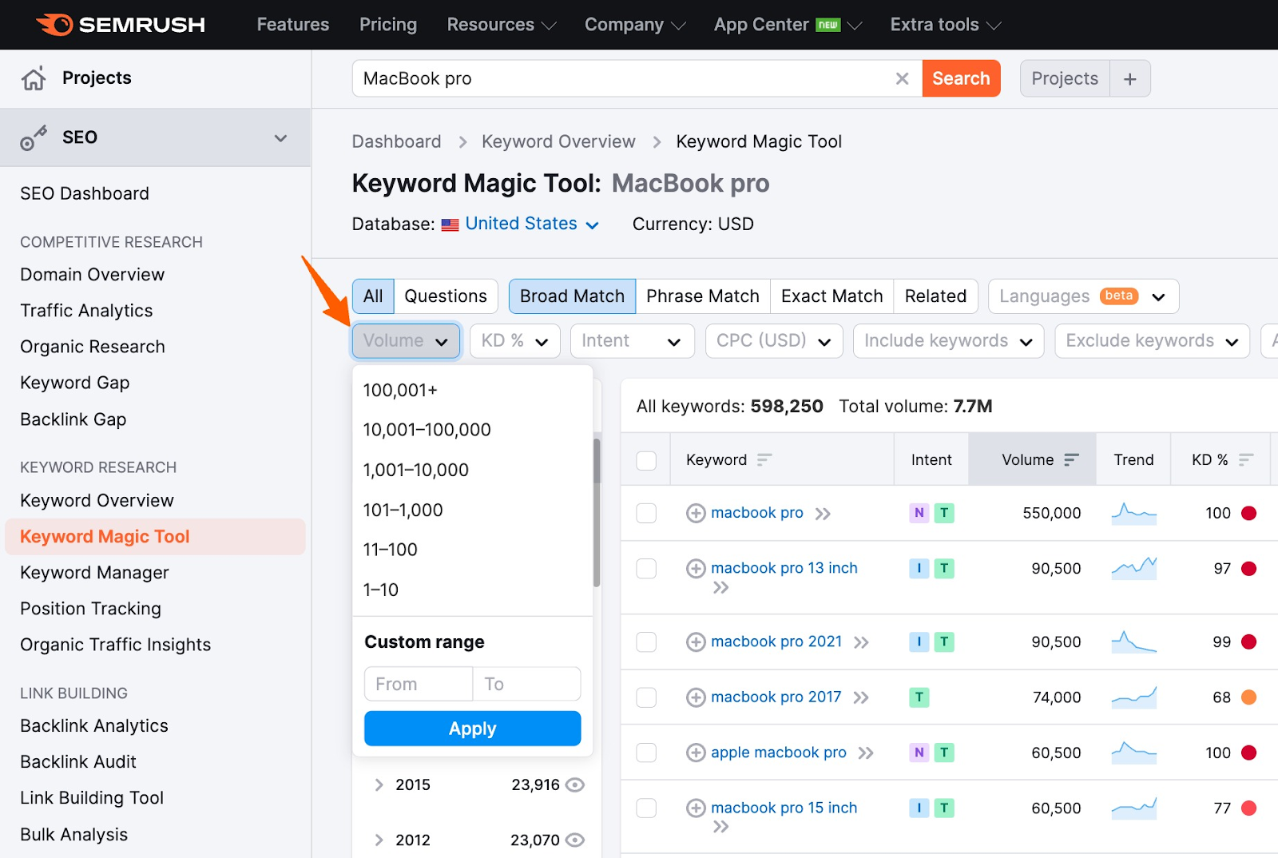
Task: Add 'macbook pro 13 inch' via plus icon
Action: click(x=696, y=568)
